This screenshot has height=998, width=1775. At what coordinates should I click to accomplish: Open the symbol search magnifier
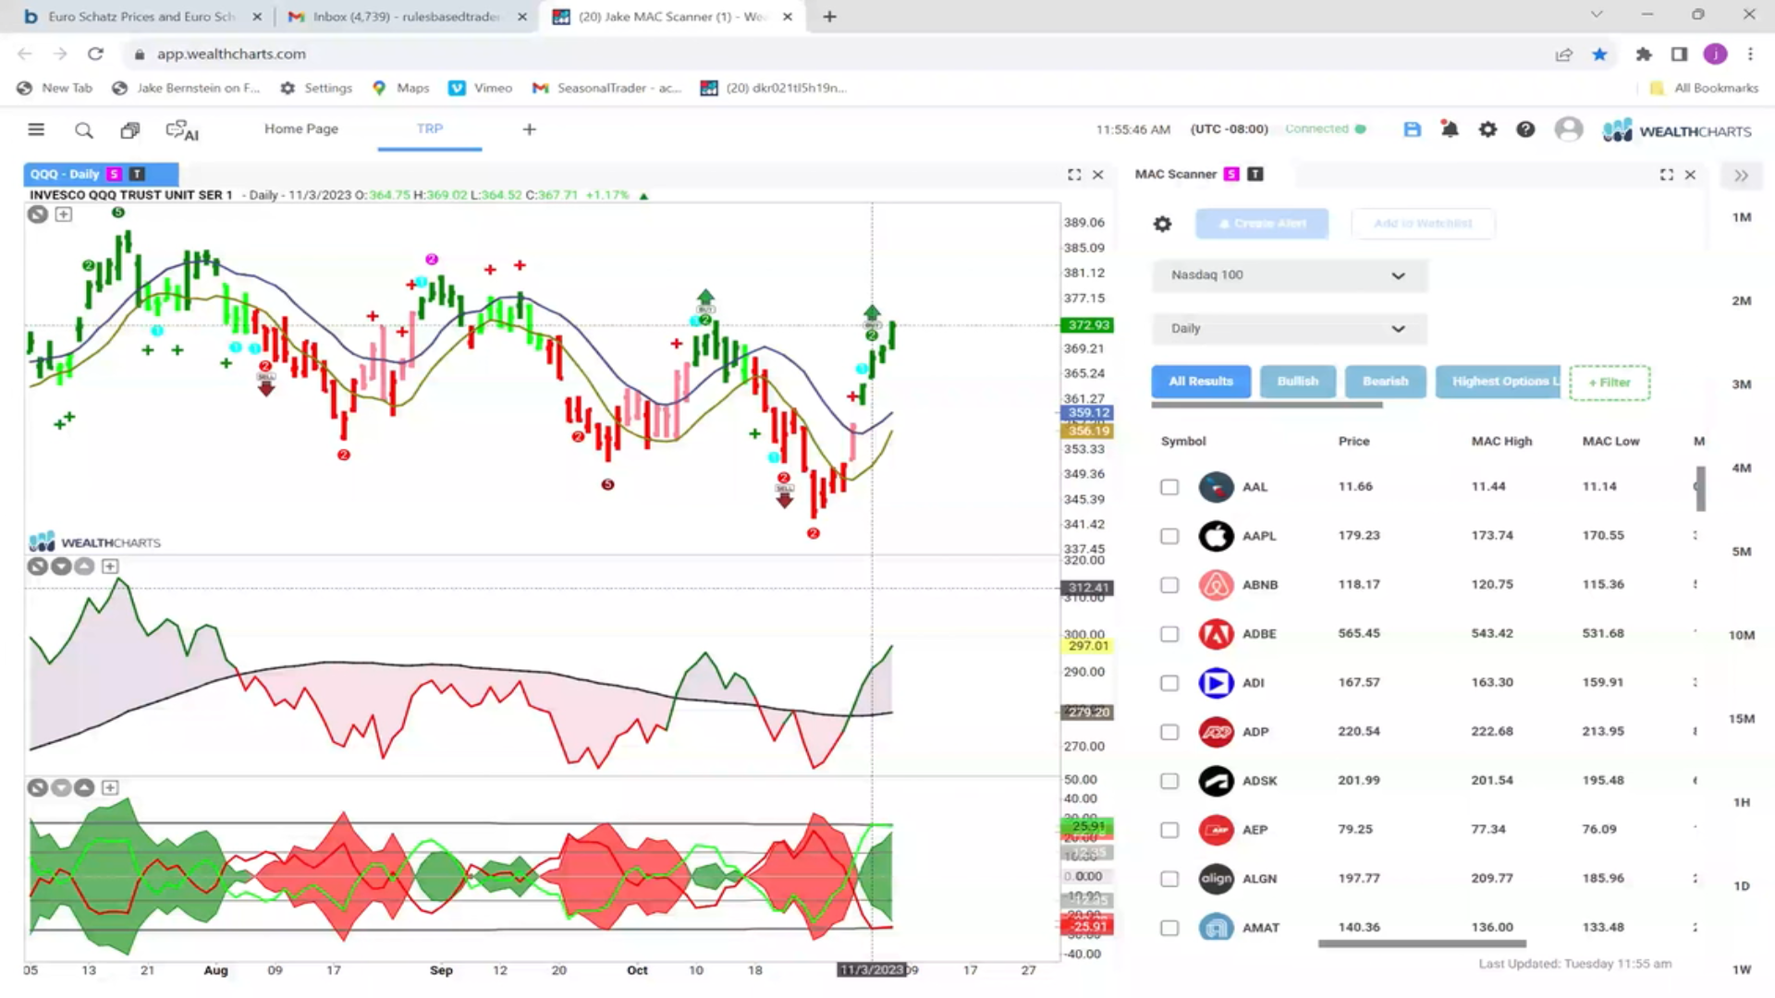pos(84,130)
